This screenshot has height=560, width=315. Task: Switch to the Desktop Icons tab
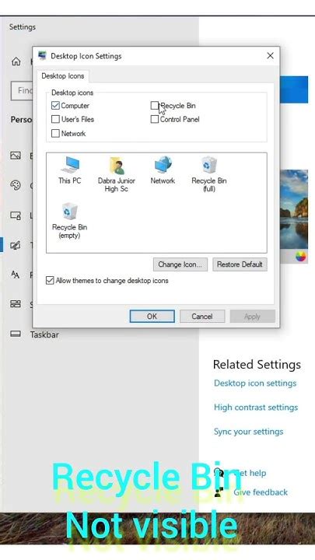[x=63, y=75]
